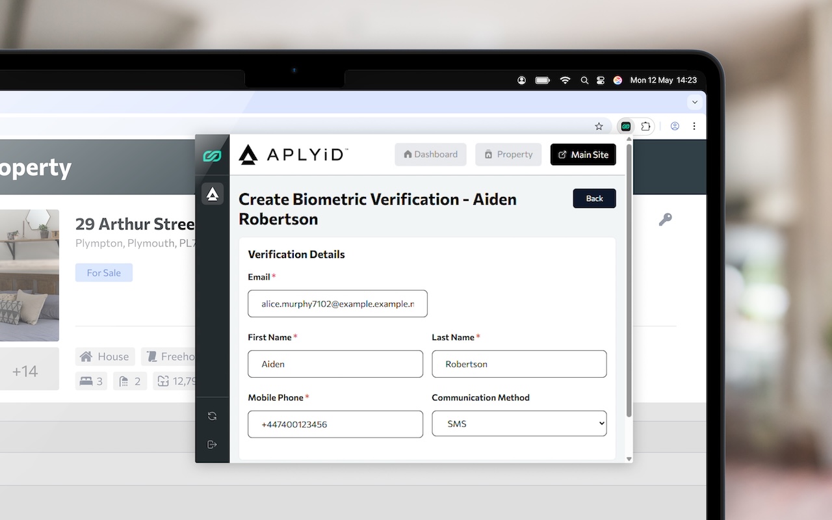Click the date and time in menu bar
This screenshot has width=832, height=520.
click(663, 80)
